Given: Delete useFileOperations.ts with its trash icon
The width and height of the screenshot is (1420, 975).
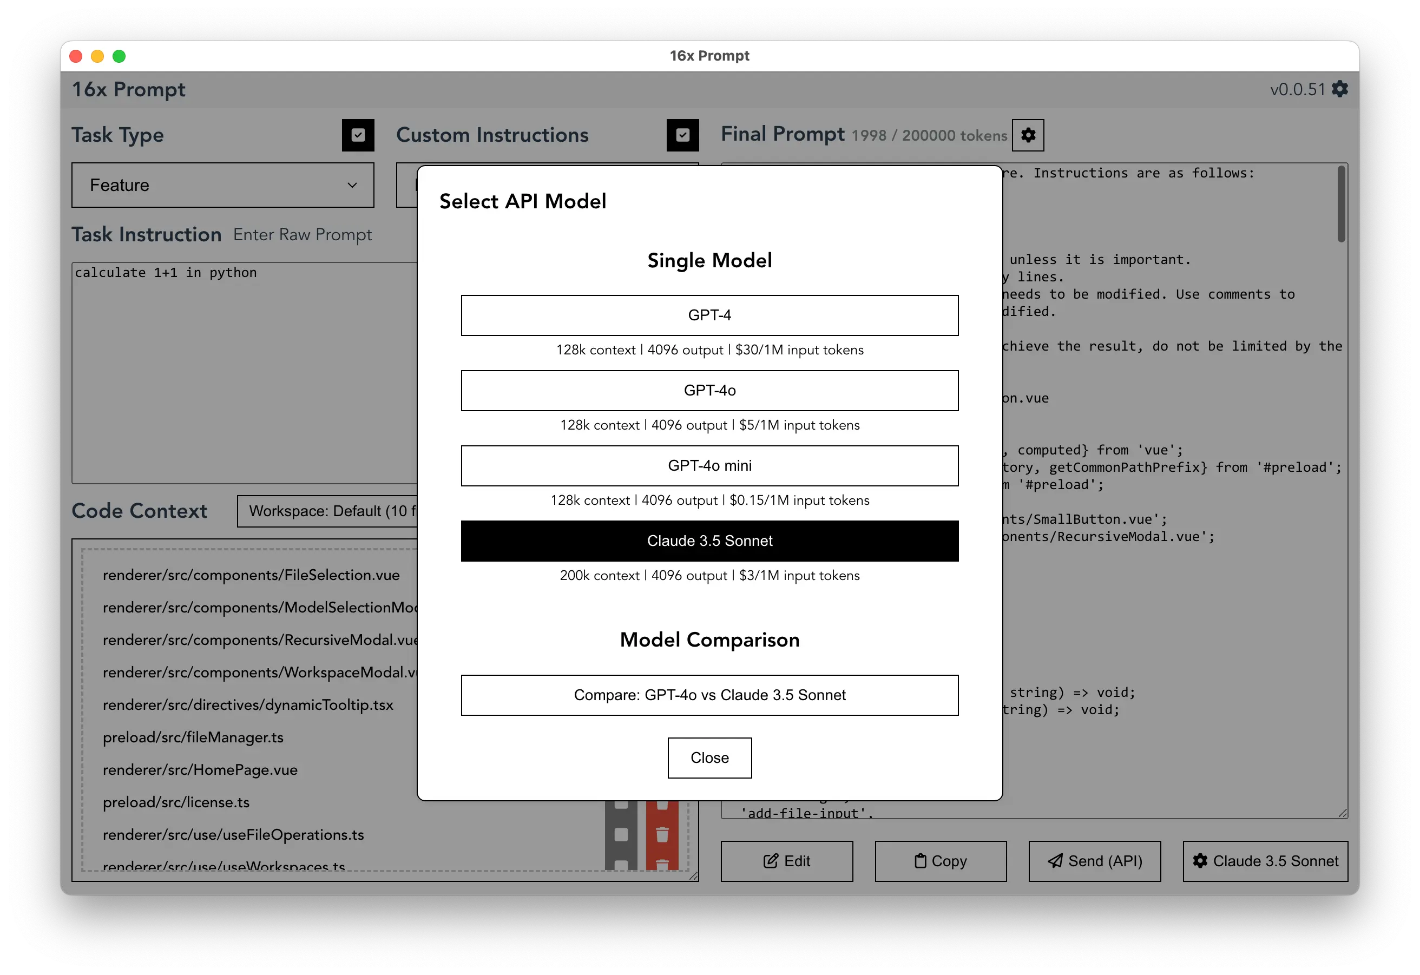Looking at the screenshot, I should (x=662, y=834).
